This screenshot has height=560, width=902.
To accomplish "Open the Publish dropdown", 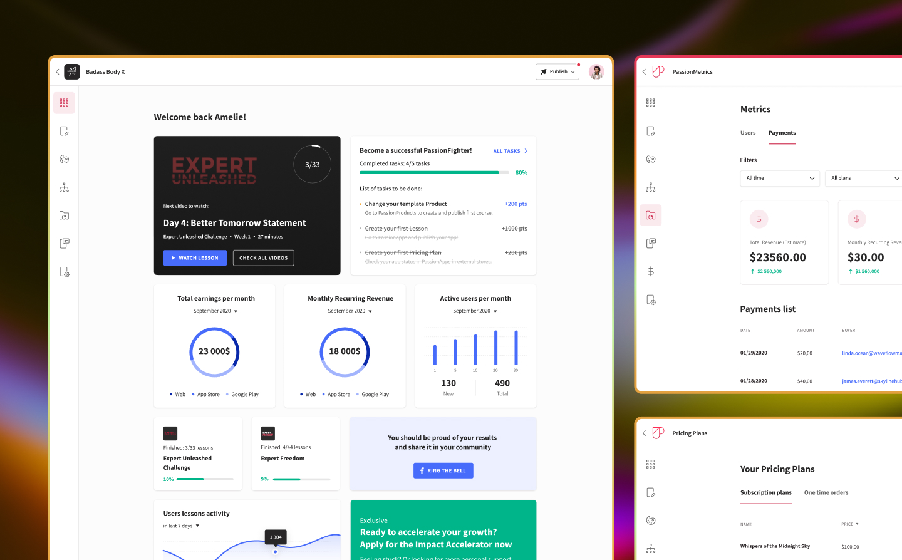I will click(x=557, y=72).
